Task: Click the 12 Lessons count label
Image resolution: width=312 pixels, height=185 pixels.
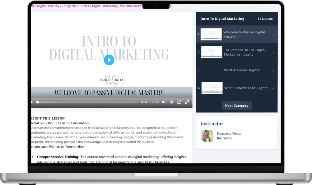Action: pos(265,19)
